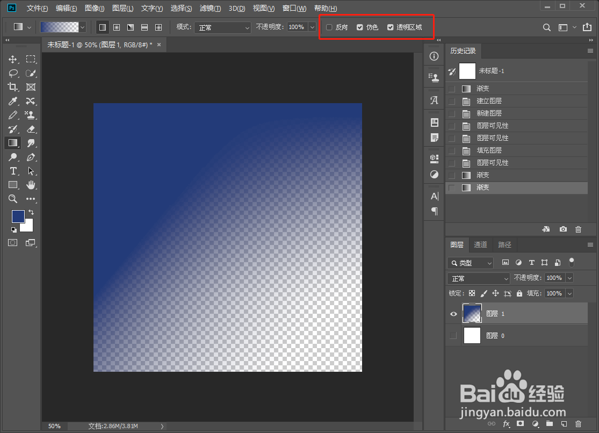The image size is (599, 433).
Task: Choose the radial gradient type
Action: (x=117, y=27)
